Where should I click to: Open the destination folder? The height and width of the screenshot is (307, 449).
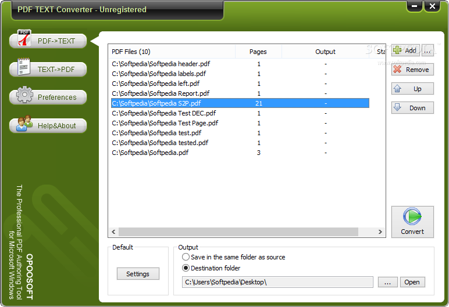click(x=412, y=282)
